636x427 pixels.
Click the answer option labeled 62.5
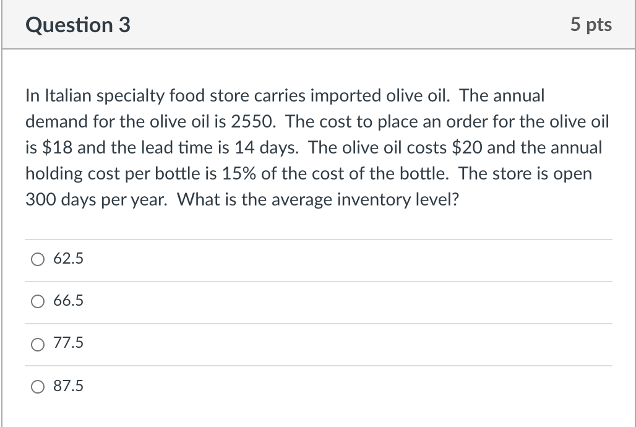69,259
